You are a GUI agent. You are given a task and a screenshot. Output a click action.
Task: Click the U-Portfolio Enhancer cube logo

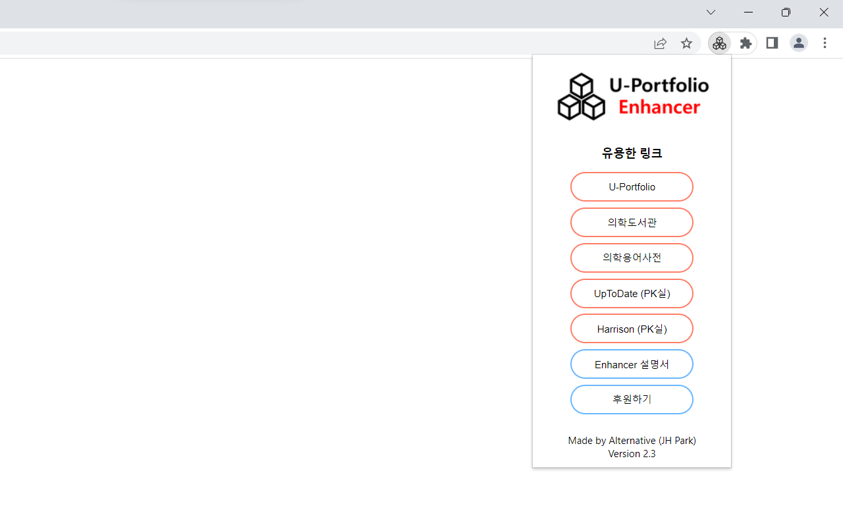(581, 97)
